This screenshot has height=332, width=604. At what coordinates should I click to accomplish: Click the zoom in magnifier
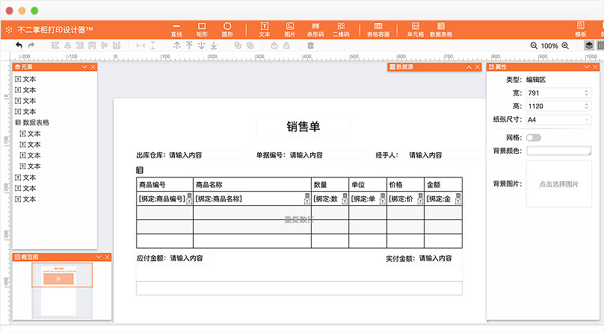pyautogui.click(x=565, y=46)
